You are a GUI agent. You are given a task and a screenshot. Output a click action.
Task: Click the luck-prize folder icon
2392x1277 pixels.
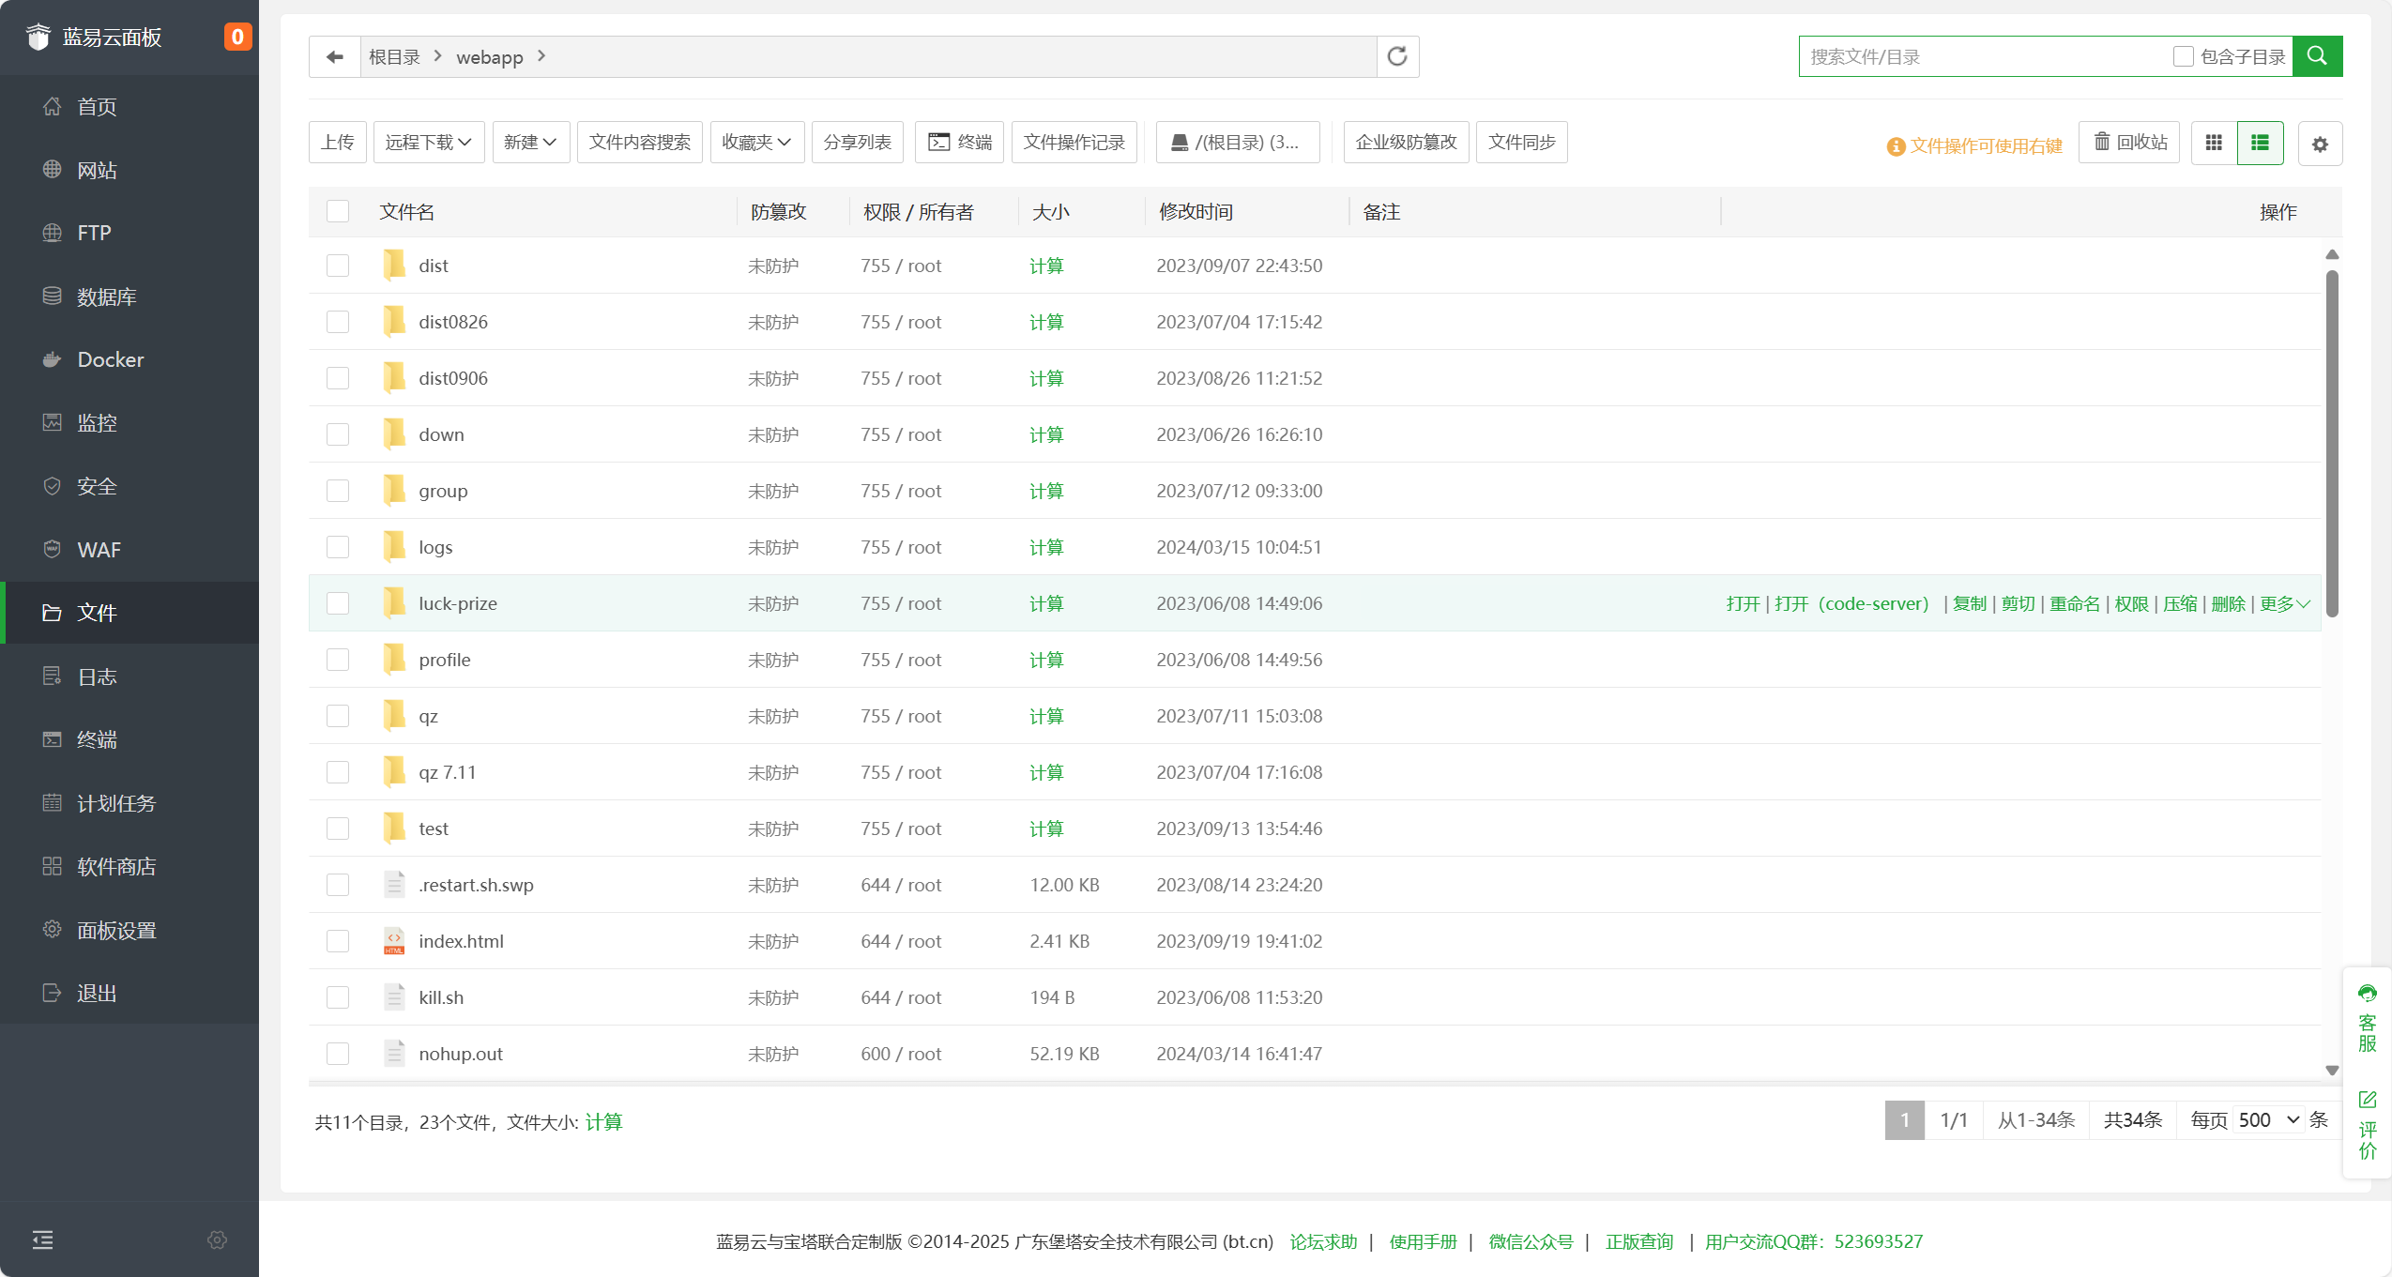pyautogui.click(x=393, y=602)
